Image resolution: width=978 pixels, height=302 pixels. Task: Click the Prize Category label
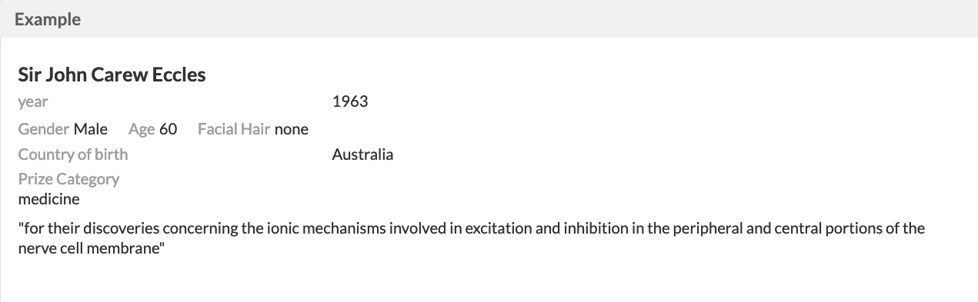click(69, 179)
